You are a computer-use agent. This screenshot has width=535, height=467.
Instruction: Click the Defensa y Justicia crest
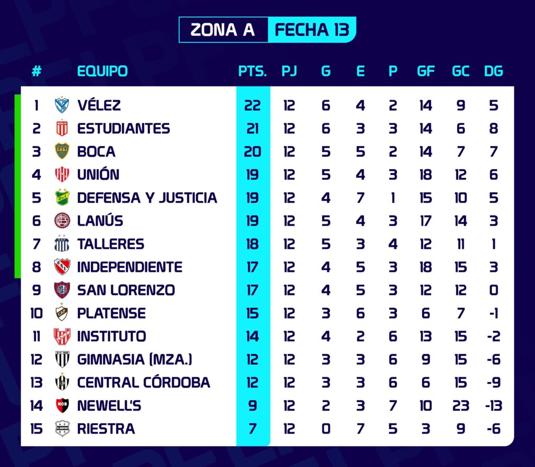click(62, 198)
